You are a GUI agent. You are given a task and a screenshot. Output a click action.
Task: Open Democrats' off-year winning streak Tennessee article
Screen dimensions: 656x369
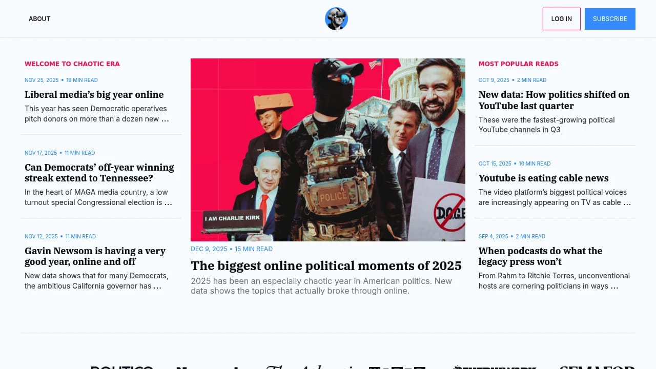(x=99, y=173)
